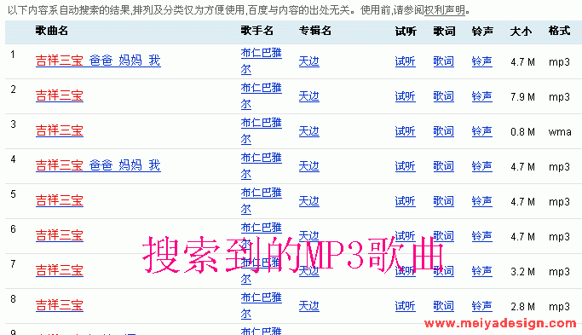Click the 歌词 lyrics link in row 8

(x=444, y=306)
